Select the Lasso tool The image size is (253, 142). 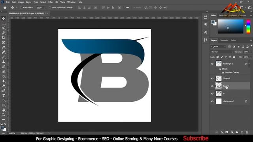(4, 28)
